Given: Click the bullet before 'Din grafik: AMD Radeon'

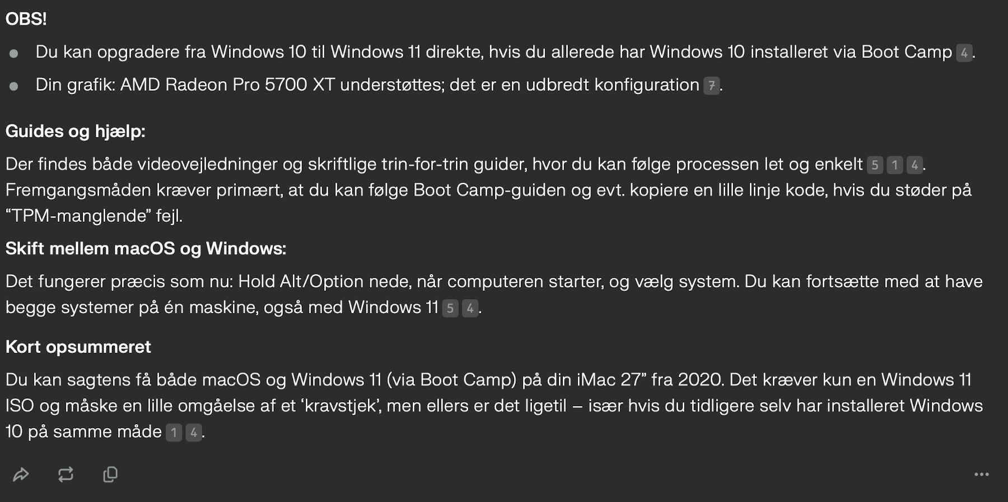Looking at the screenshot, I should tap(13, 86).
